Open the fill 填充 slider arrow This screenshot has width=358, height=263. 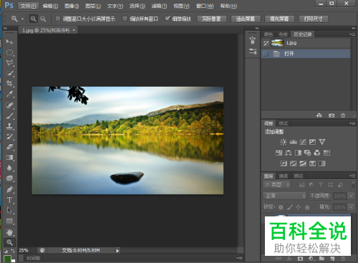pyautogui.click(x=351, y=207)
